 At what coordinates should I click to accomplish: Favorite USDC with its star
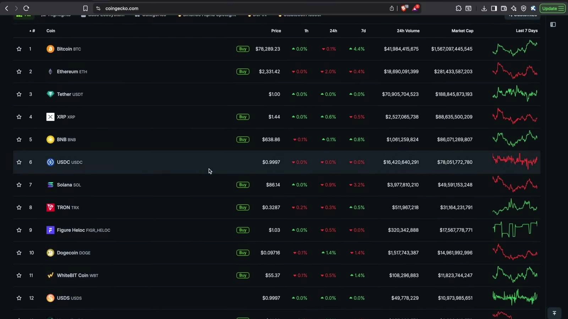point(19,162)
